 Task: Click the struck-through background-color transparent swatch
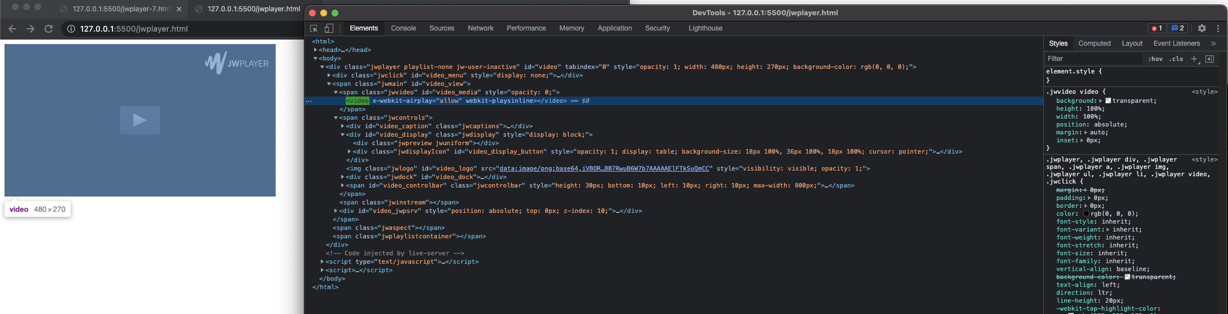(1127, 277)
